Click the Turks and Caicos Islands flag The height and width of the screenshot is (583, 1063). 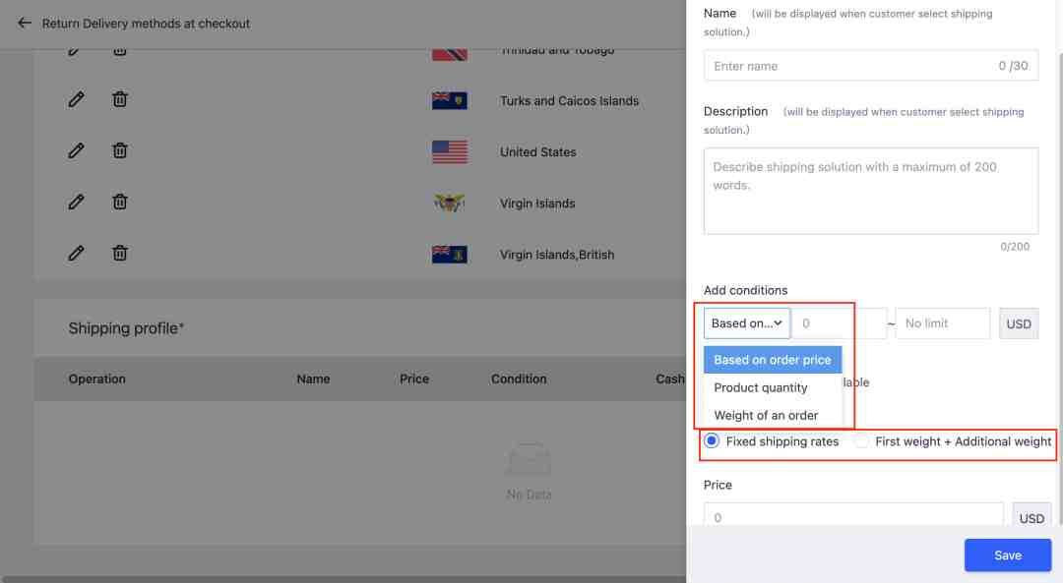tap(450, 100)
